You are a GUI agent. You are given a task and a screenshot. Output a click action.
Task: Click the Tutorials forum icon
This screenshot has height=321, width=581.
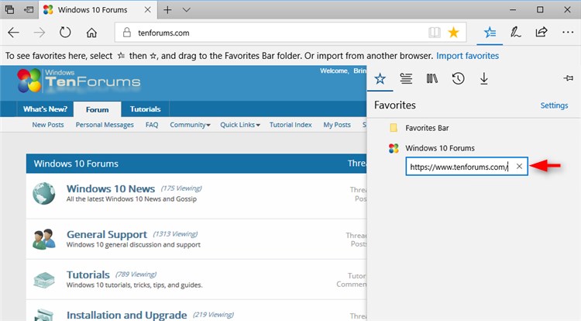click(x=43, y=280)
